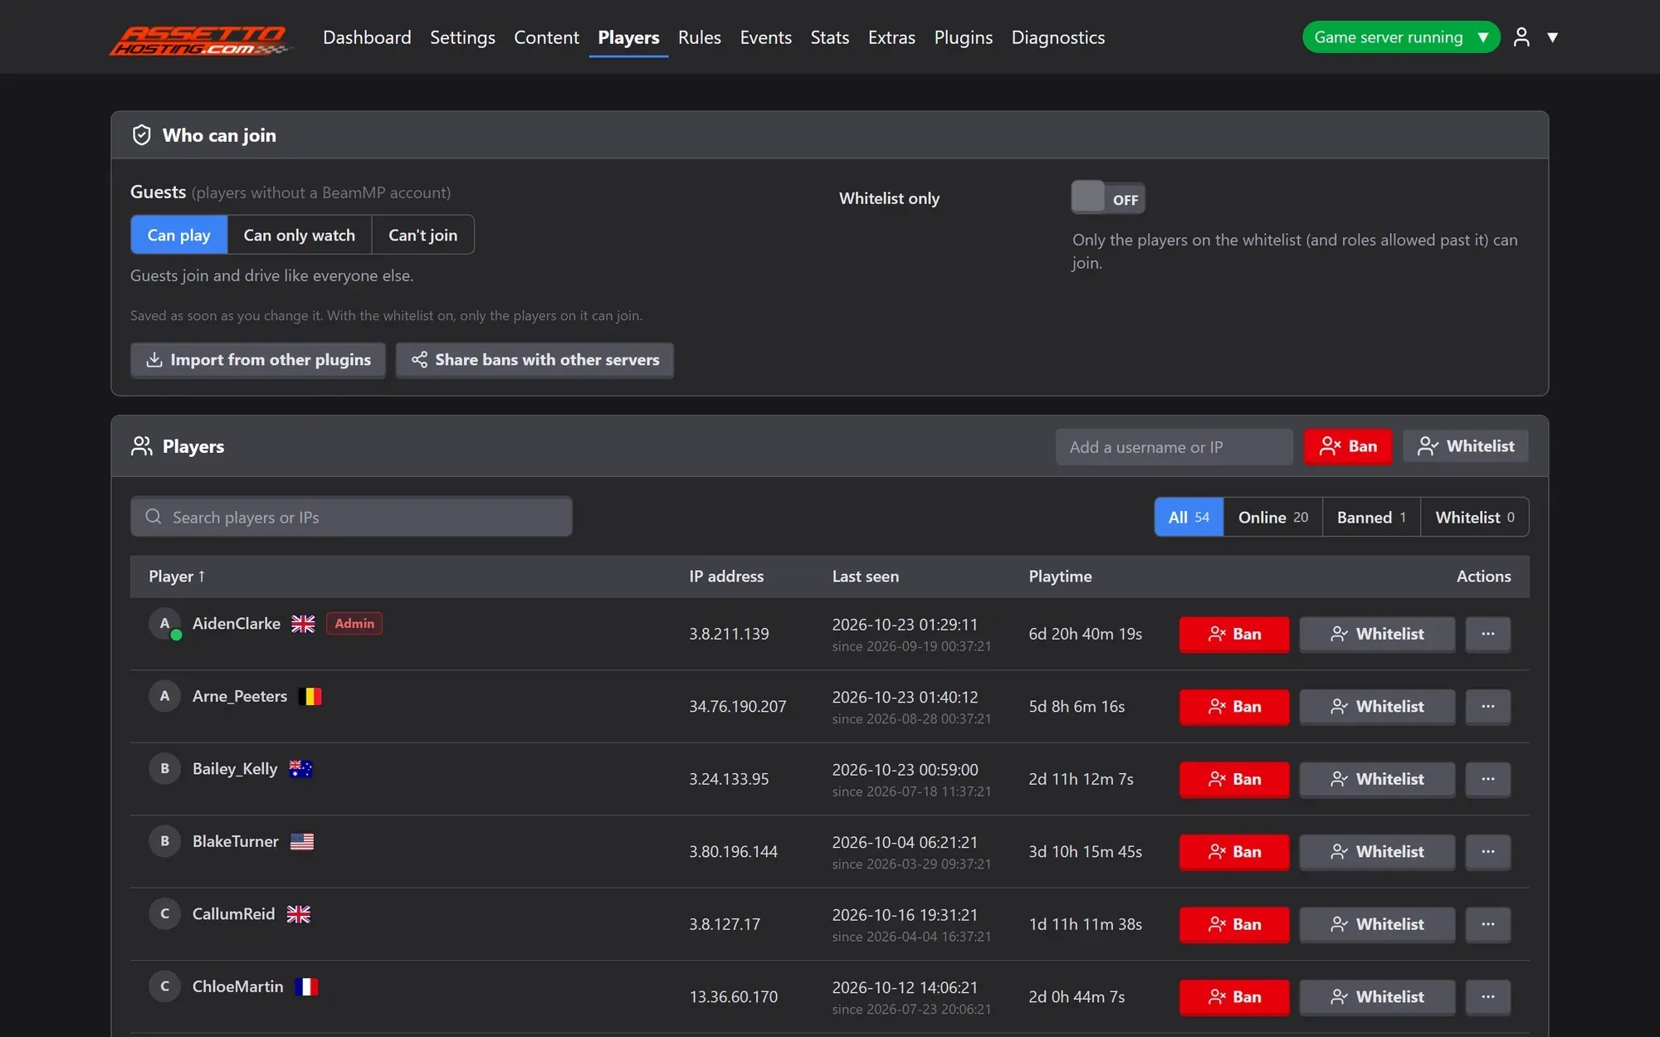Click the search magnifier icon
Image resolution: width=1660 pixels, height=1037 pixels.
click(x=154, y=517)
